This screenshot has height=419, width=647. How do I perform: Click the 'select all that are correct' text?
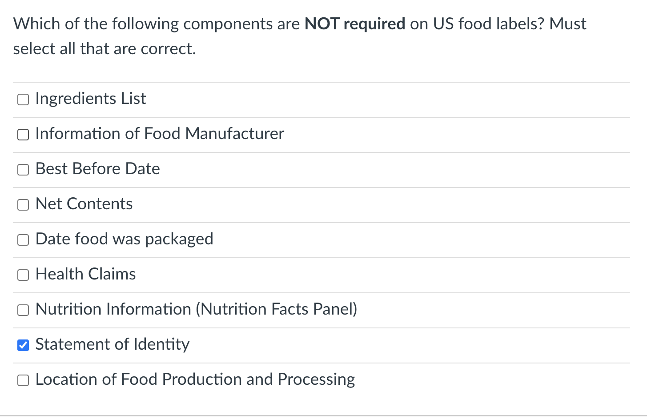point(104,49)
